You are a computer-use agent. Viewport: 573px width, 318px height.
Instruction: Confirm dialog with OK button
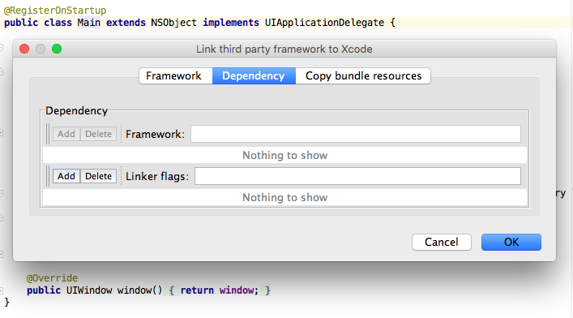tap(511, 242)
